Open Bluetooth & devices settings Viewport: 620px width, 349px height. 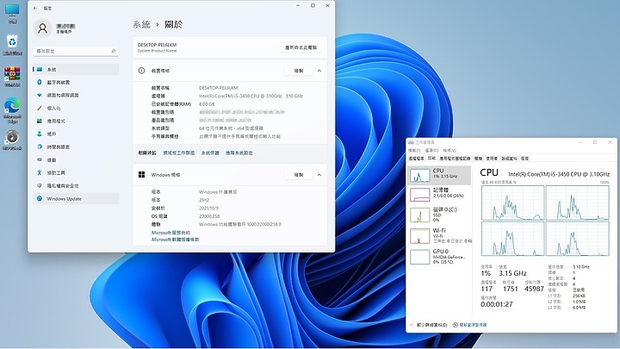(x=76, y=83)
